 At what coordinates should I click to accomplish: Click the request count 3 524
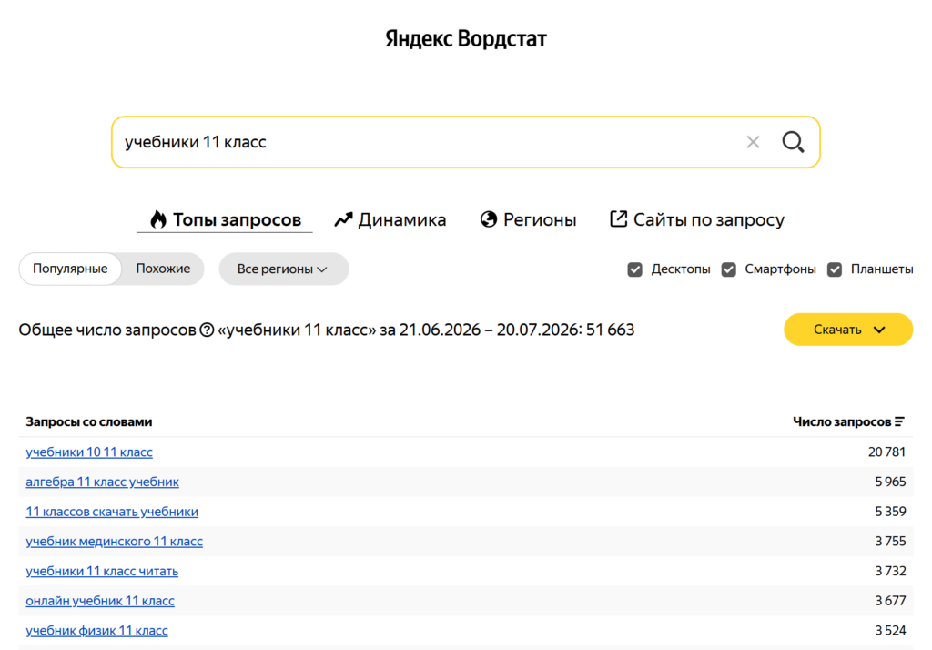(x=890, y=630)
